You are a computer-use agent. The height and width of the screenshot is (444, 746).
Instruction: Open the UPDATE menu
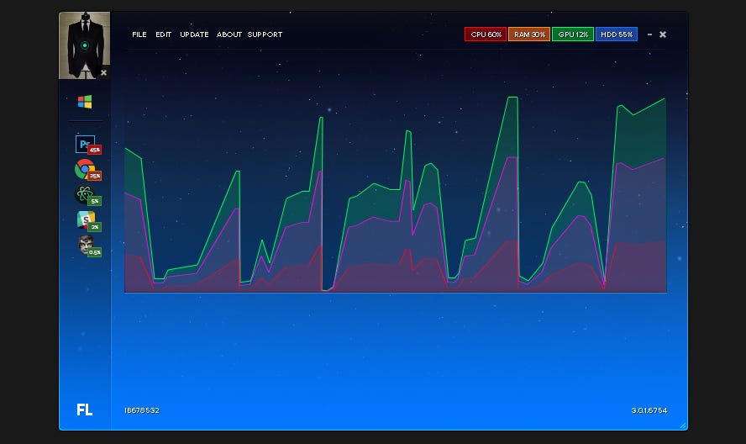click(x=194, y=34)
